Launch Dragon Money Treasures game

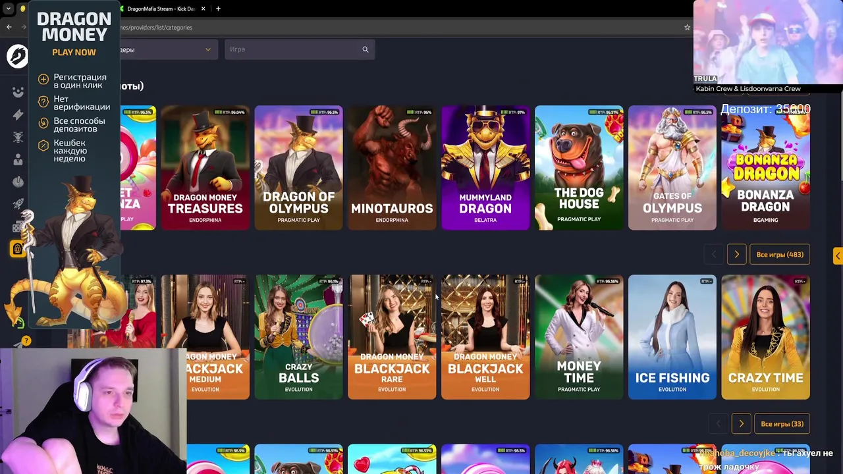point(205,168)
